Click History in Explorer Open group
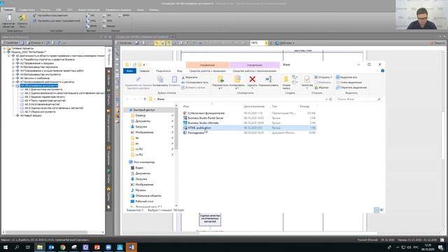Screen dimensions: 448x252 [x=321, y=87]
